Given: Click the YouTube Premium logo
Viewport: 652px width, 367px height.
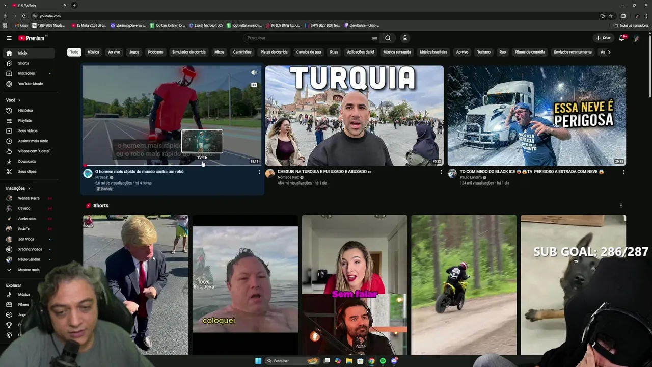Looking at the screenshot, I should click(x=32, y=38).
